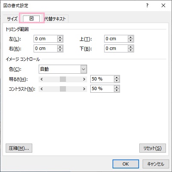The height and width of the screenshot is (172, 172).
Task: Open the 代替テキスト tab
Action: click(55, 19)
